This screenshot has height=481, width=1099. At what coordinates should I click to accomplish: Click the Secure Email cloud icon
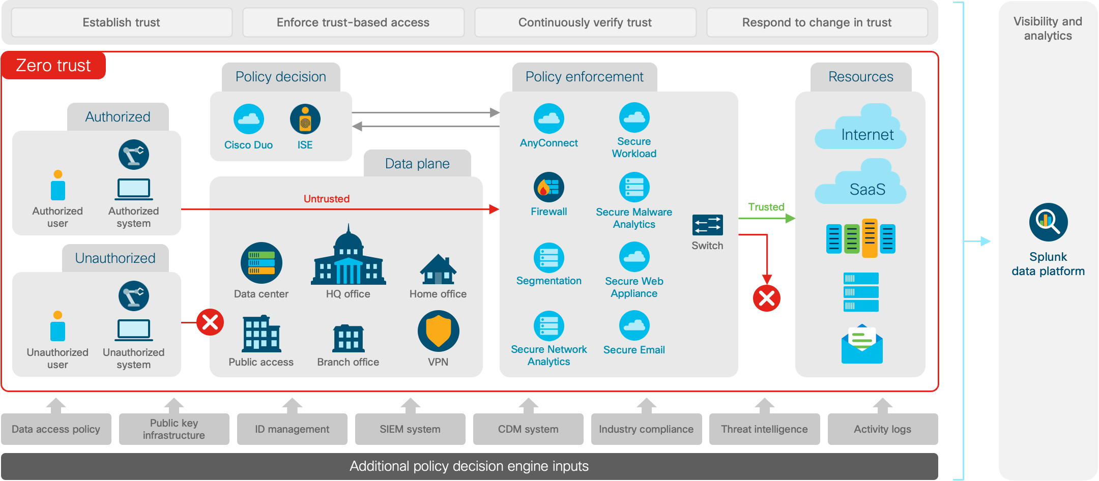(634, 325)
